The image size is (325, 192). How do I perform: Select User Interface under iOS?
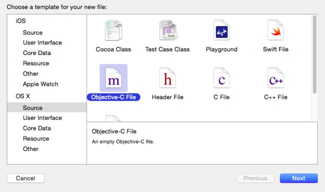pos(42,42)
